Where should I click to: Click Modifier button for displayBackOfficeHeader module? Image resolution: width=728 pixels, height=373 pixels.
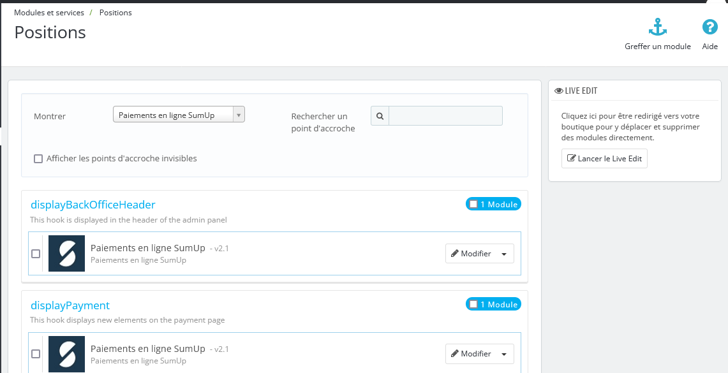point(471,254)
